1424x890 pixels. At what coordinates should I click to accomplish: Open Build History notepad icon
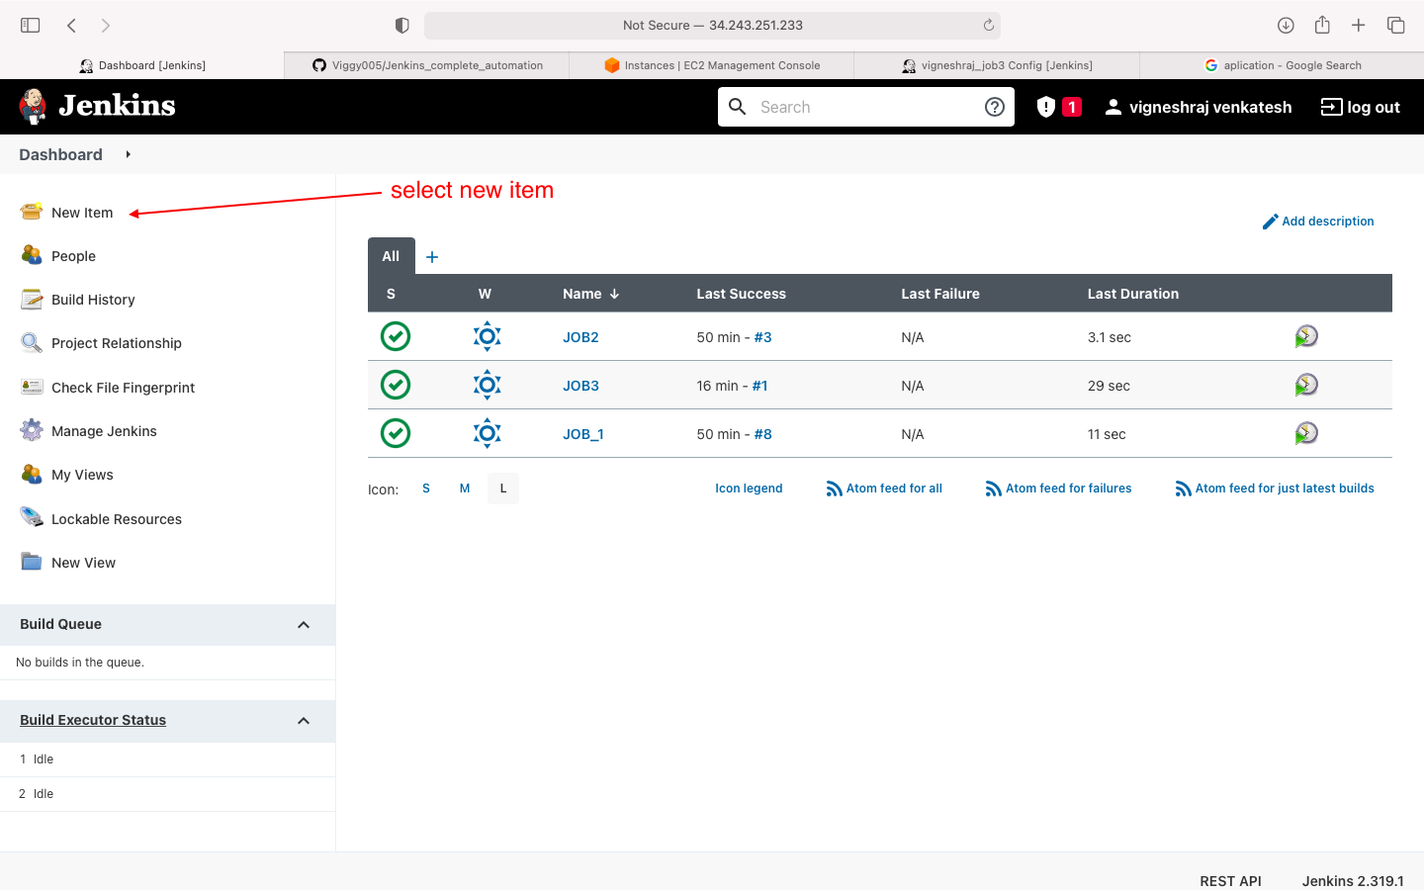click(32, 299)
